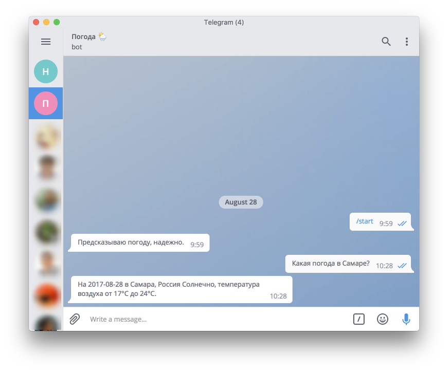Screen dimensions: 448x372
Task: Search in the Погода chat
Action: [386, 42]
